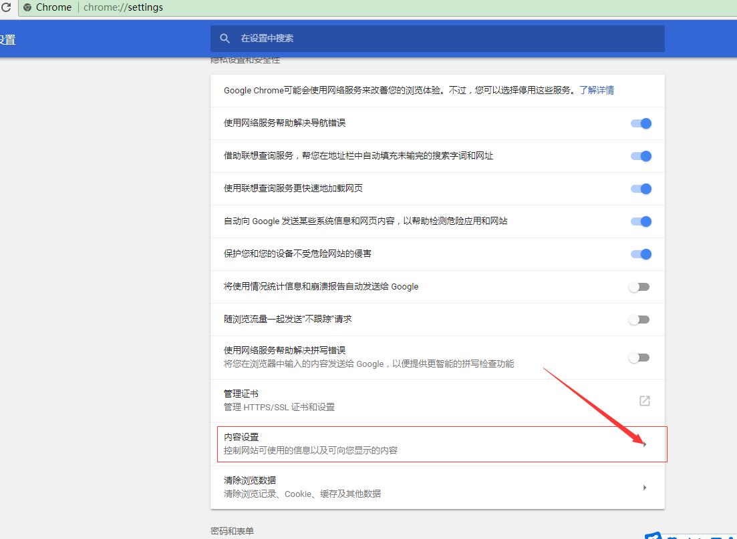Click the 随浏览流量一起发送"不跟踪"请求 label

288,319
